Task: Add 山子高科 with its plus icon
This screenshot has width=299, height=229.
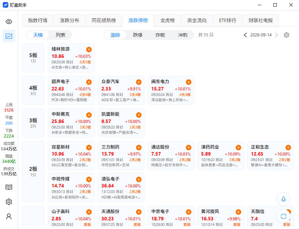Action: pyautogui.click(x=89, y=212)
